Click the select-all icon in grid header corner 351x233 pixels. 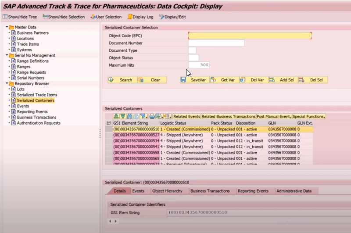pyautogui.click(x=109, y=123)
